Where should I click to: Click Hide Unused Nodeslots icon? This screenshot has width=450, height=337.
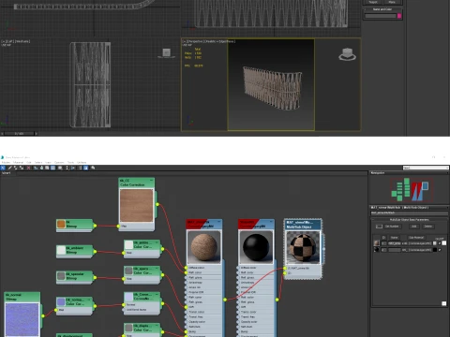click(x=41, y=168)
